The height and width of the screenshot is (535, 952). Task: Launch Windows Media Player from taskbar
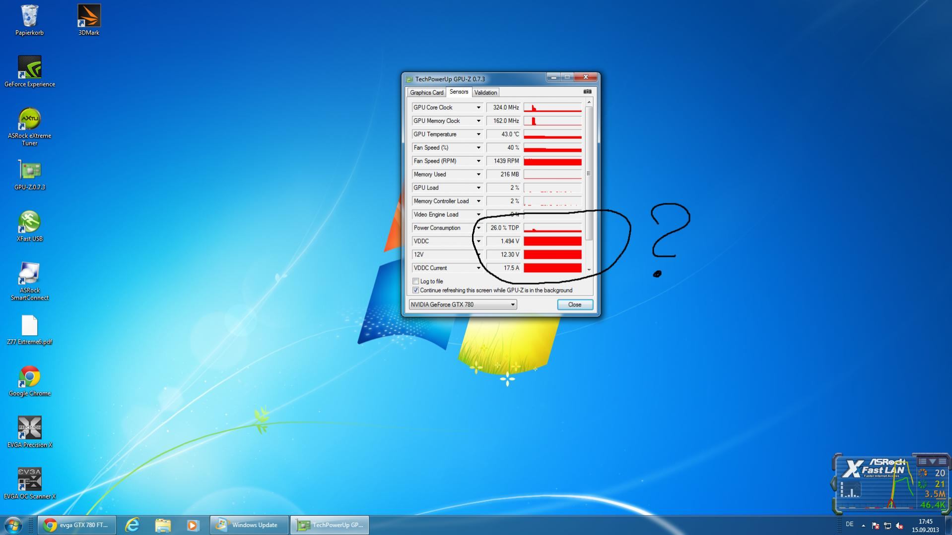coord(193,525)
